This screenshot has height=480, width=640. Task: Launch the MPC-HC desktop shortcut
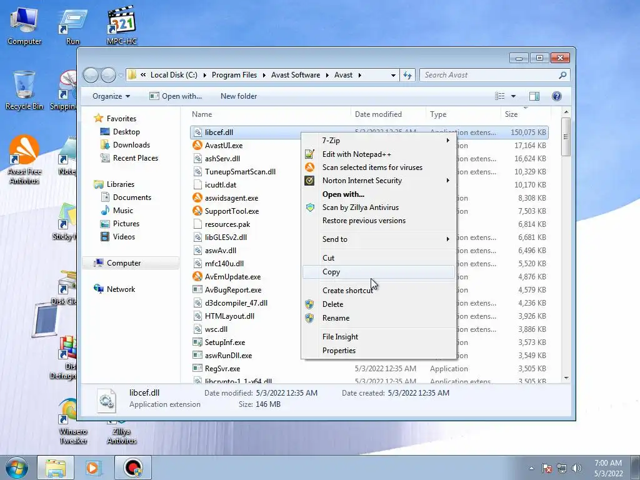[x=121, y=26]
